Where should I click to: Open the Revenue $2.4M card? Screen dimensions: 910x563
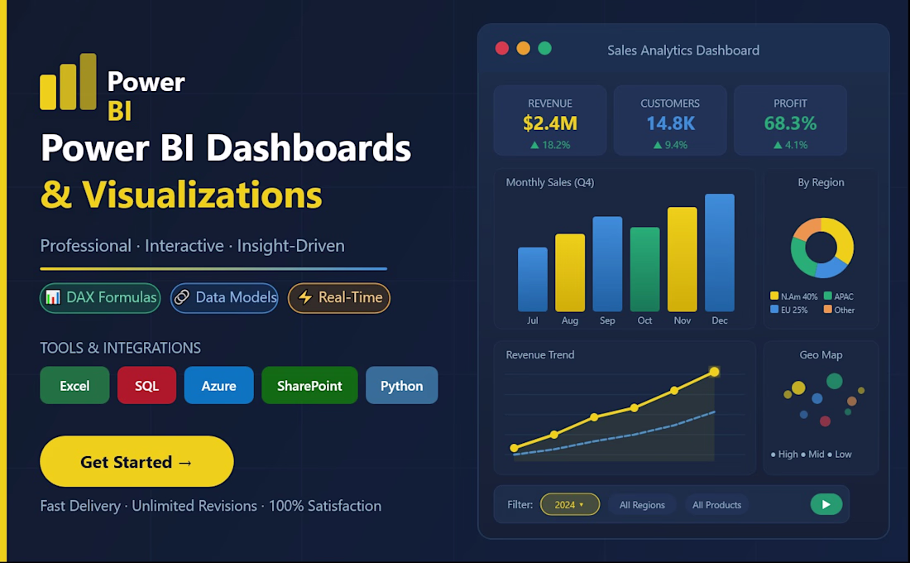tap(550, 120)
